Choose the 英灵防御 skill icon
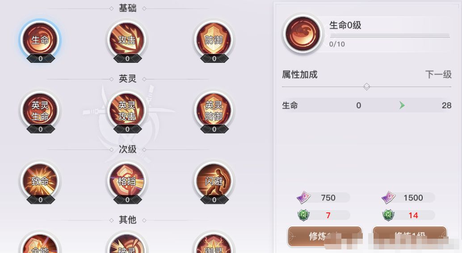 [x=214, y=110]
